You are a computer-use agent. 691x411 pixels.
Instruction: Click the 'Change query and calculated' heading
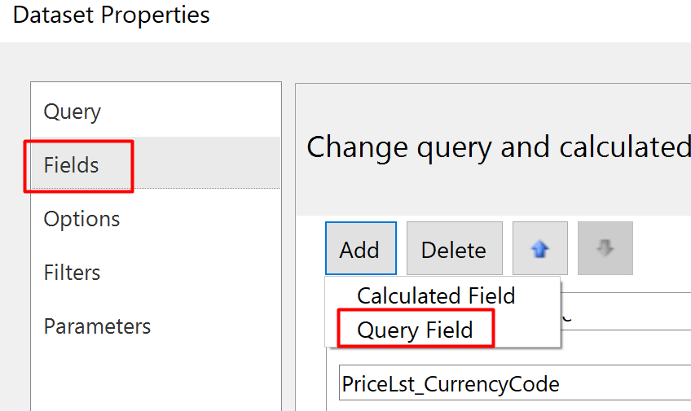497,147
